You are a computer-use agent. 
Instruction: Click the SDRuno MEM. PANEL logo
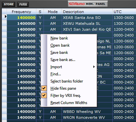(88, 4)
